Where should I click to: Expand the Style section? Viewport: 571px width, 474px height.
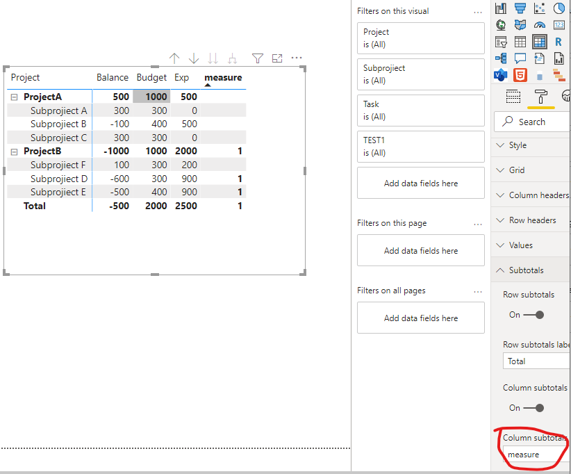click(531, 145)
